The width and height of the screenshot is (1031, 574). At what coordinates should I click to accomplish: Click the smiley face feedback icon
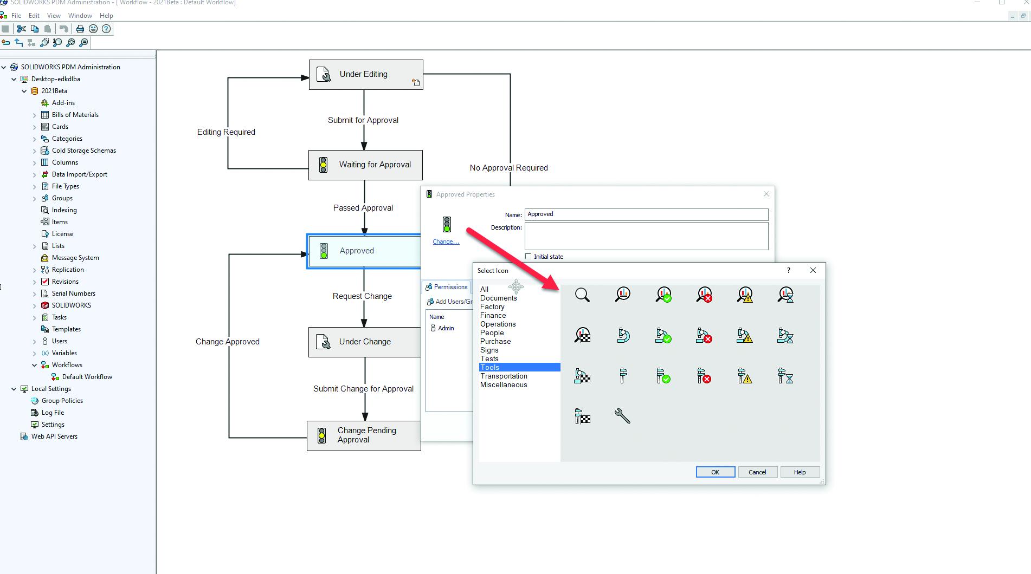[93, 29]
